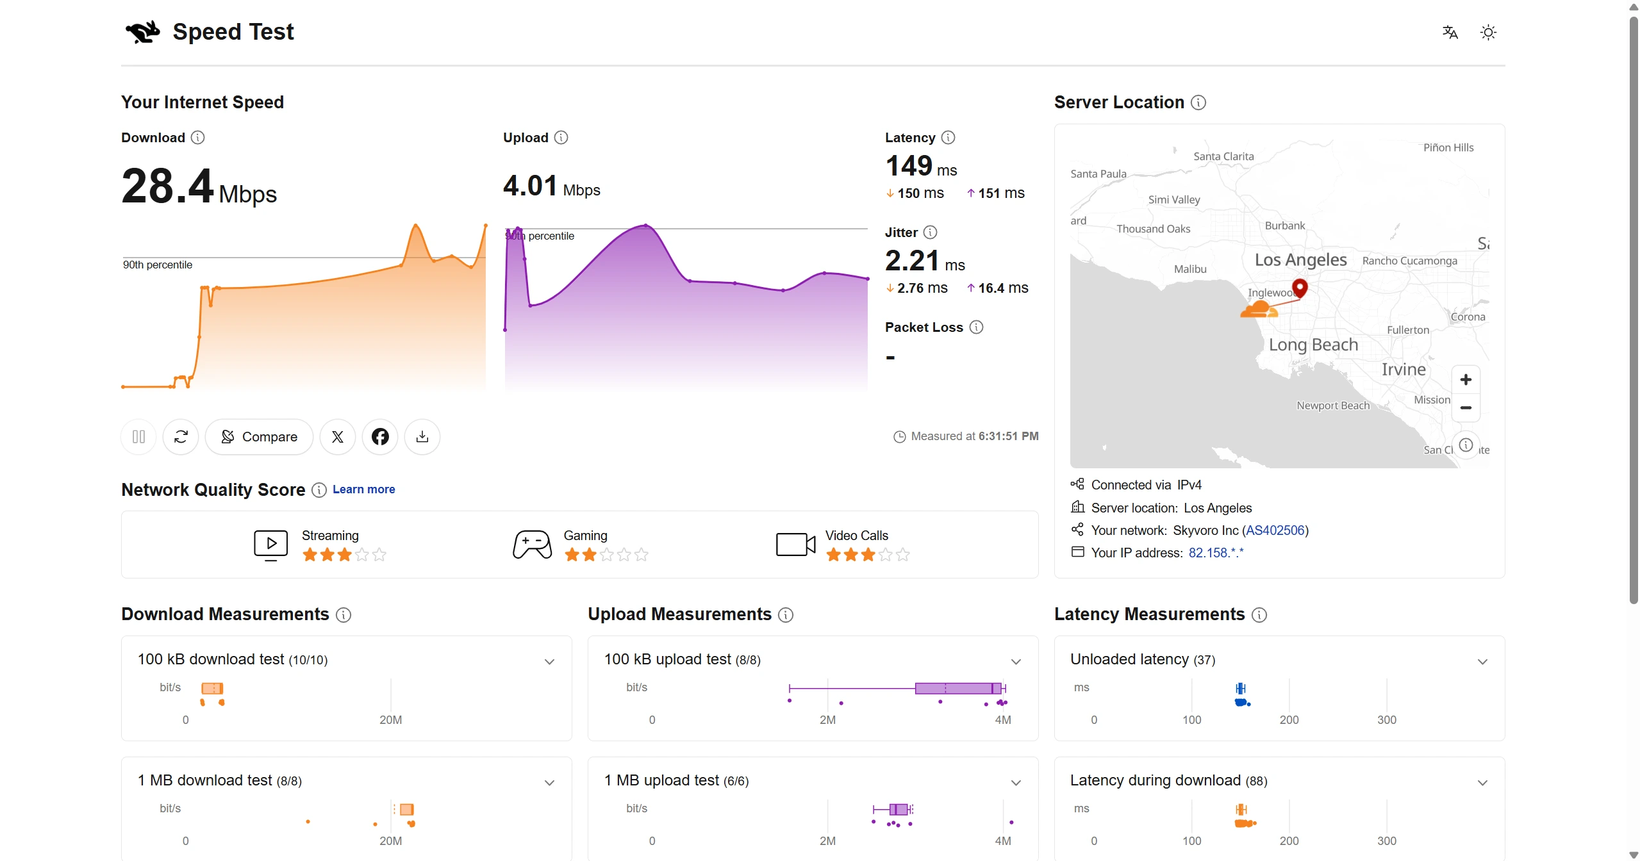Screen dimensions: 1640x861
Task: Click the Streaming play icon
Action: coord(271,545)
